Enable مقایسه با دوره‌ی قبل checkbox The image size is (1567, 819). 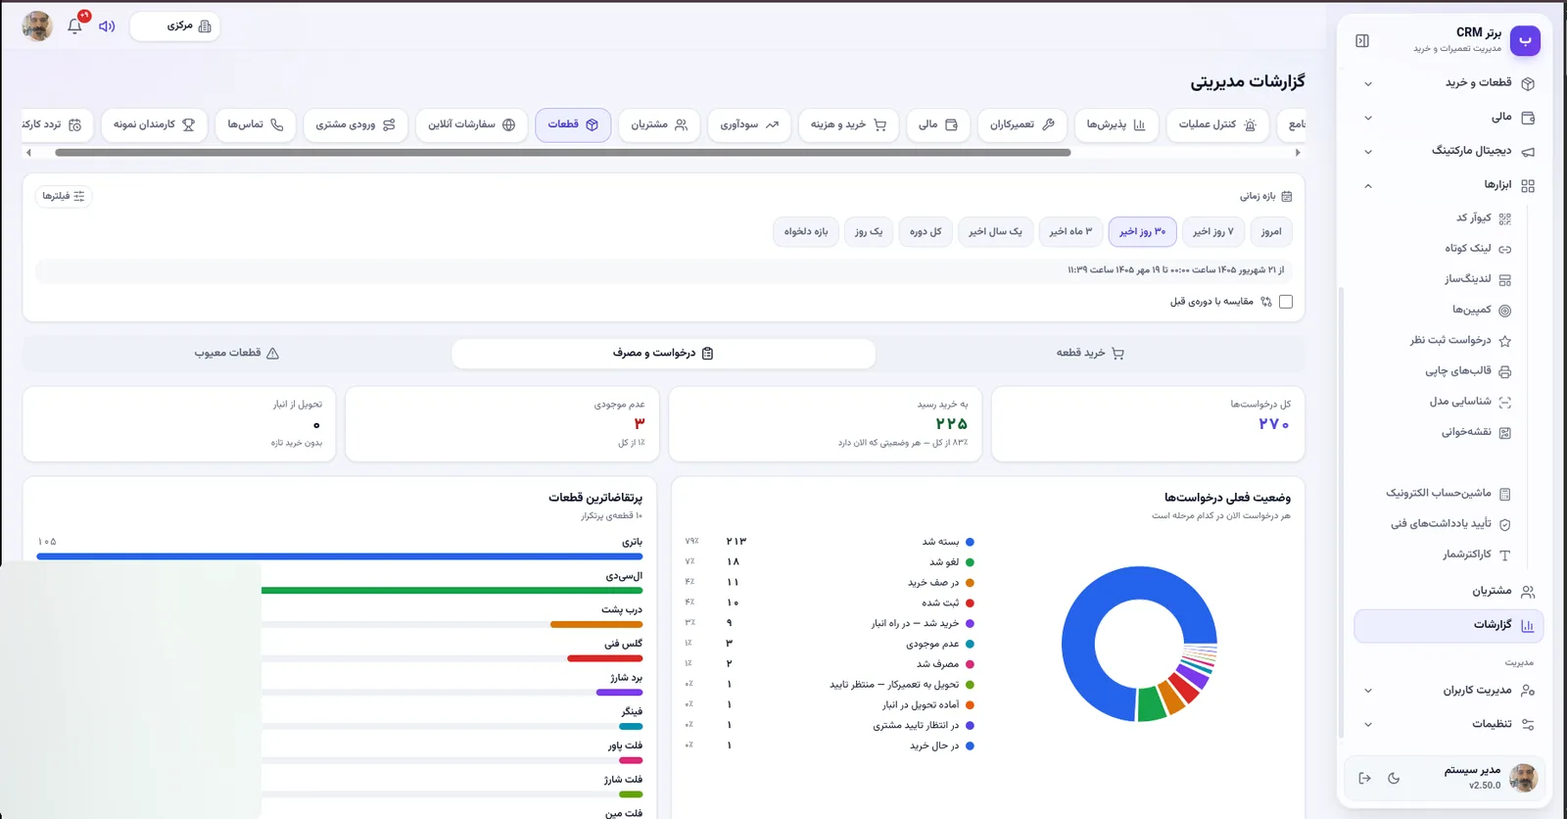tap(1286, 302)
